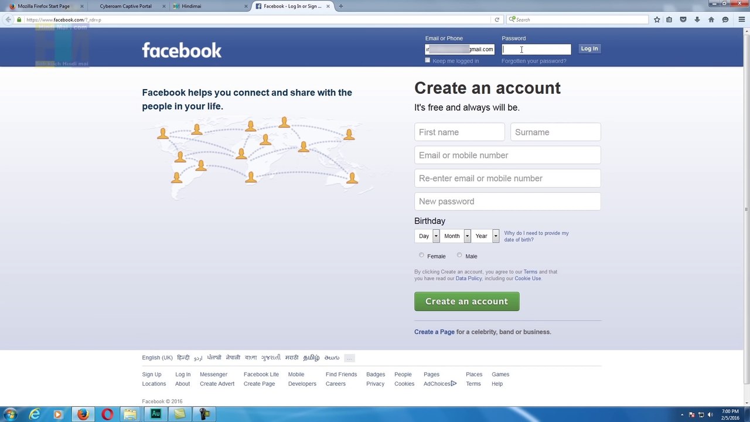
Task: Click the volume speaker tray icon
Action: click(x=710, y=415)
